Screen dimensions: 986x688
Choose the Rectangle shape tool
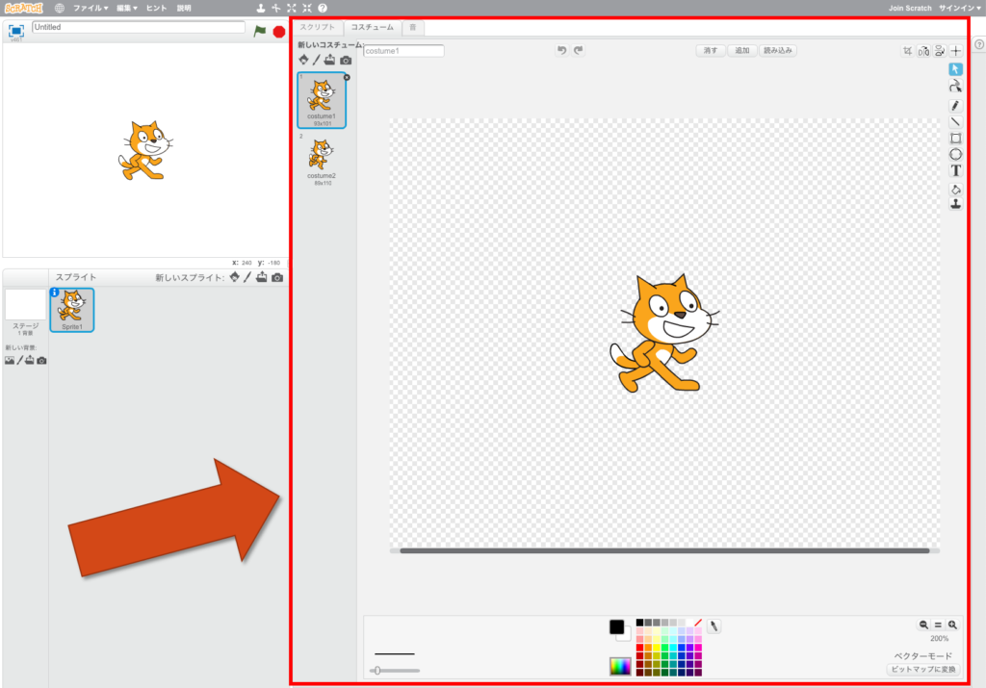pos(955,138)
